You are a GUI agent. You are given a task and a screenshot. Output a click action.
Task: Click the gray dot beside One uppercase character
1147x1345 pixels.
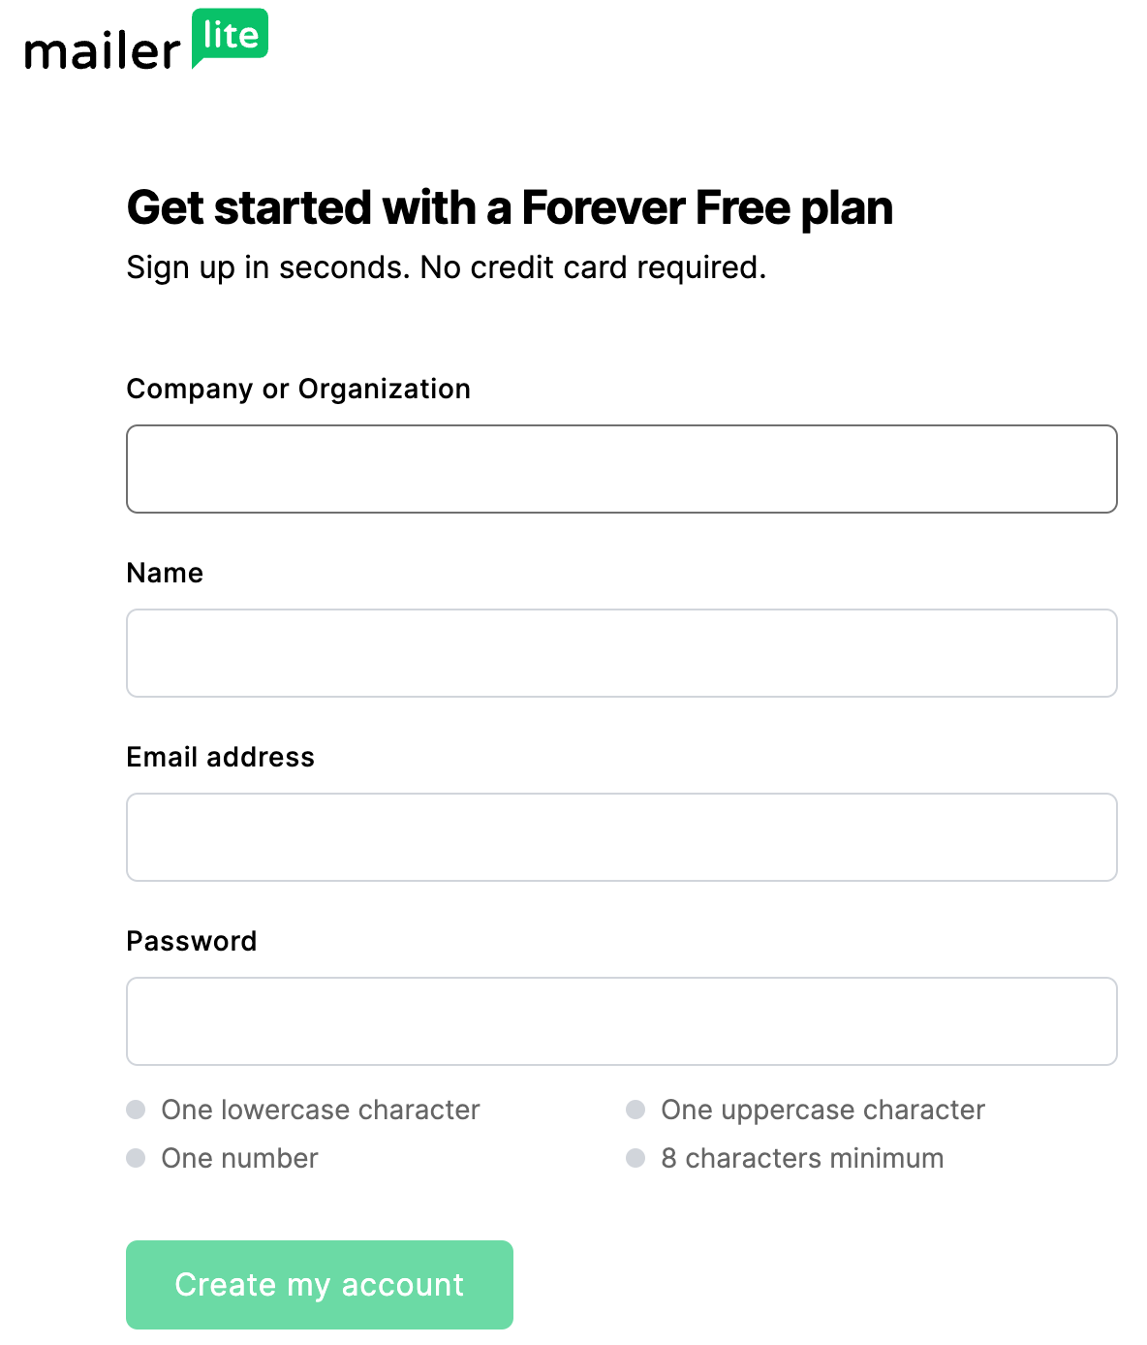[635, 1110]
